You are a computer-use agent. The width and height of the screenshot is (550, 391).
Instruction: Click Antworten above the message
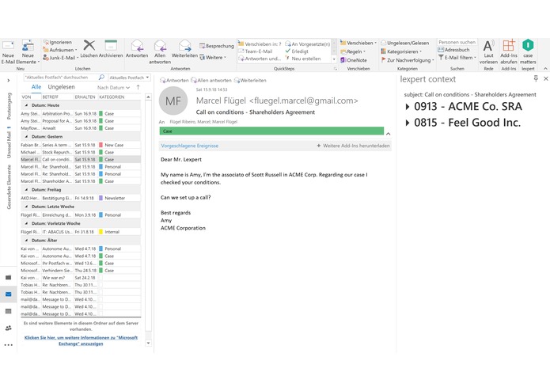point(174,80)
